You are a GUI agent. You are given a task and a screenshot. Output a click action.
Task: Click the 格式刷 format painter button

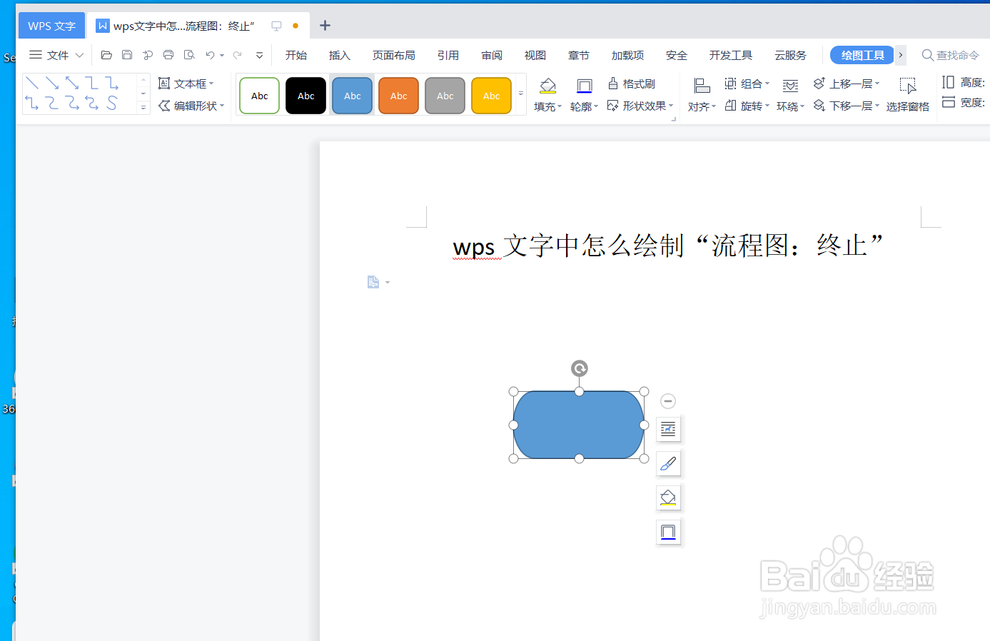tap(632, 84)
